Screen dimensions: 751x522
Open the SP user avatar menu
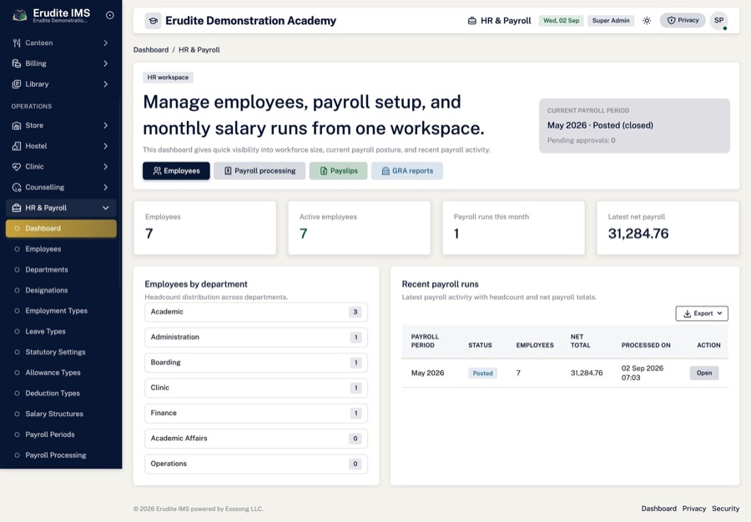(x=719, y=21)
